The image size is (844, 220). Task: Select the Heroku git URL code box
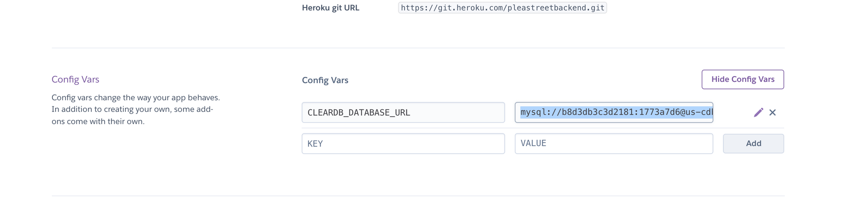(x=502, y=8)
